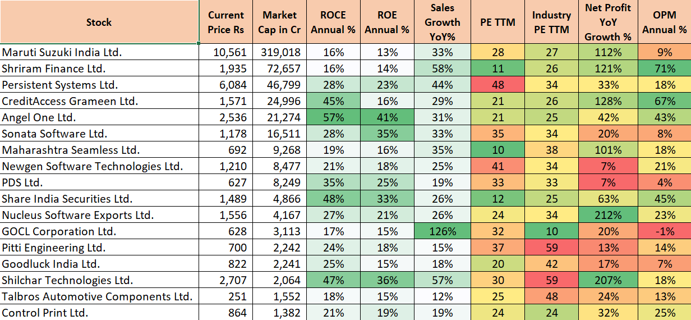The width and height of the screenshot is (691, 320).
Task: Select CreditAccess Grameen net profit 128%
Action: [608, 102]
